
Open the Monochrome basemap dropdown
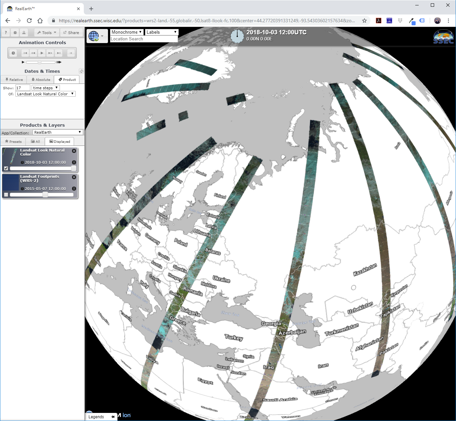(x=127, y=32)
